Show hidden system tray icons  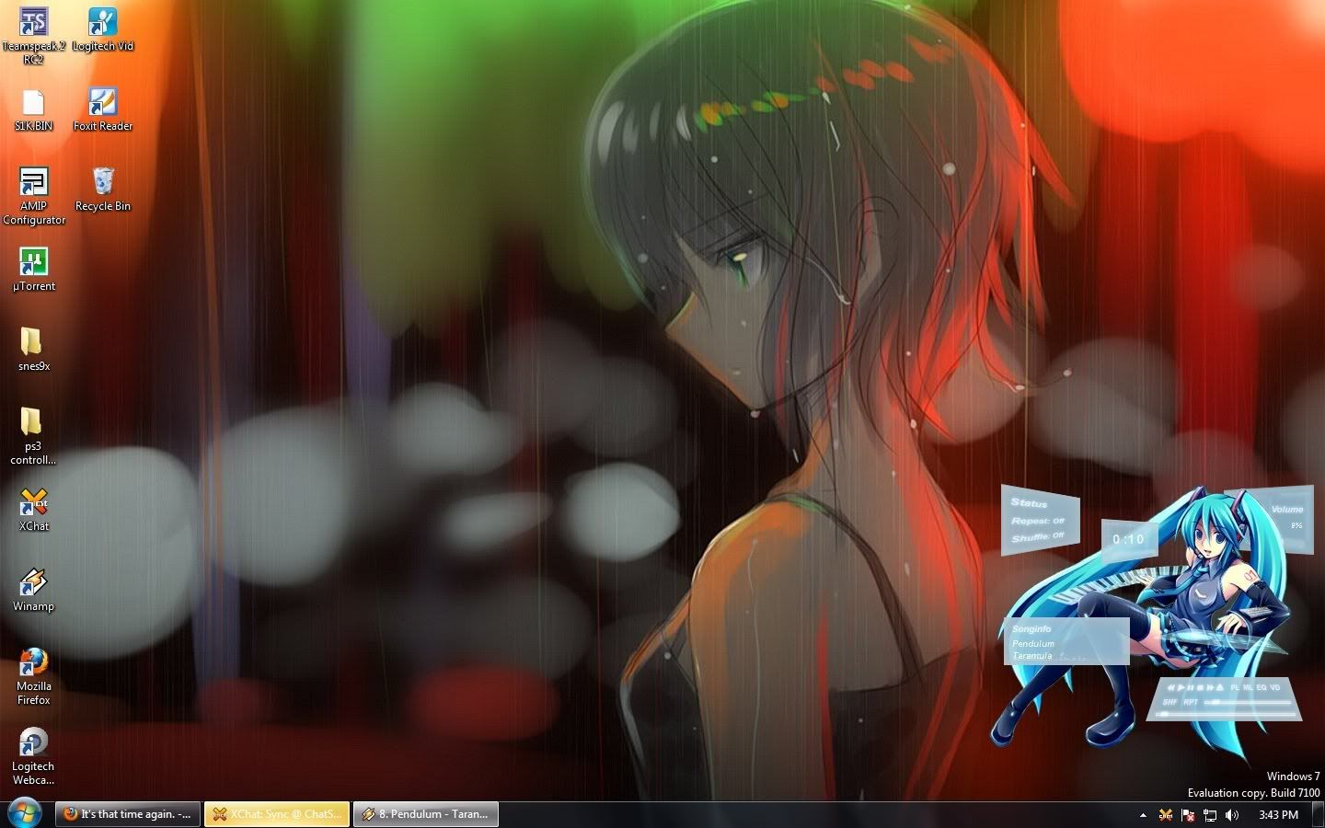click(1143, 815)
